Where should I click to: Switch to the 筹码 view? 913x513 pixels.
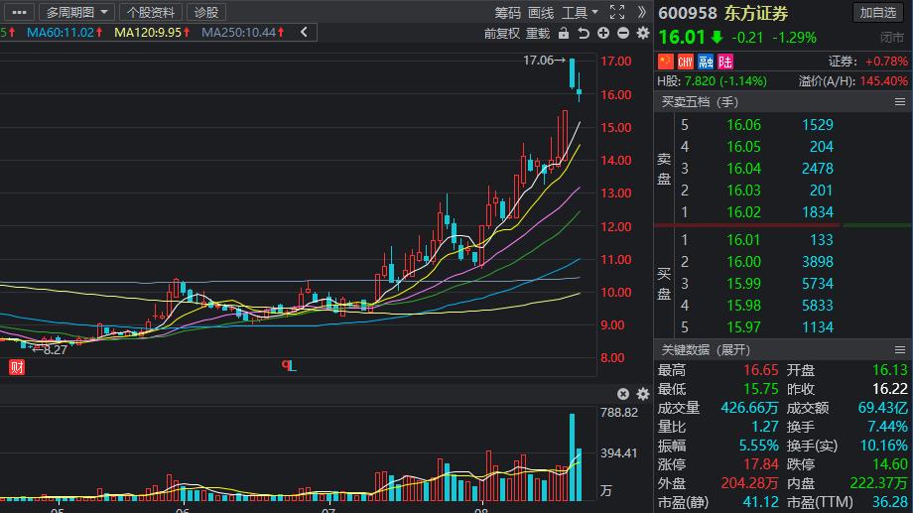click(x=507, y=12)
